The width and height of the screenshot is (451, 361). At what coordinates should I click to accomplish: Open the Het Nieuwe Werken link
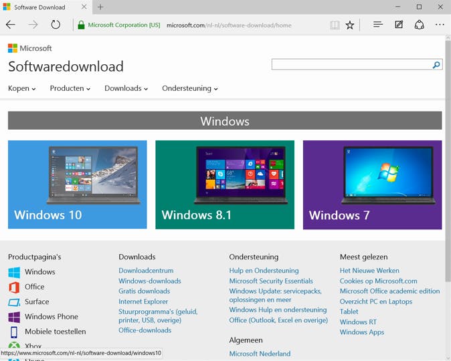(x=369, y=271)
